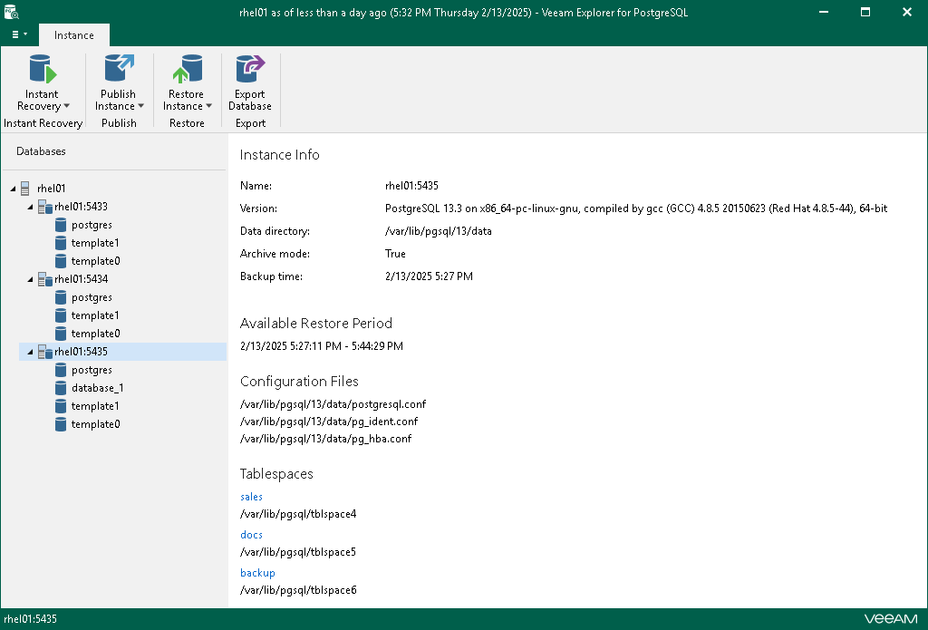Screen dimensions: 928x630
Task: Open the Restore Instance dropdown arrow
Action: (208, 106)
